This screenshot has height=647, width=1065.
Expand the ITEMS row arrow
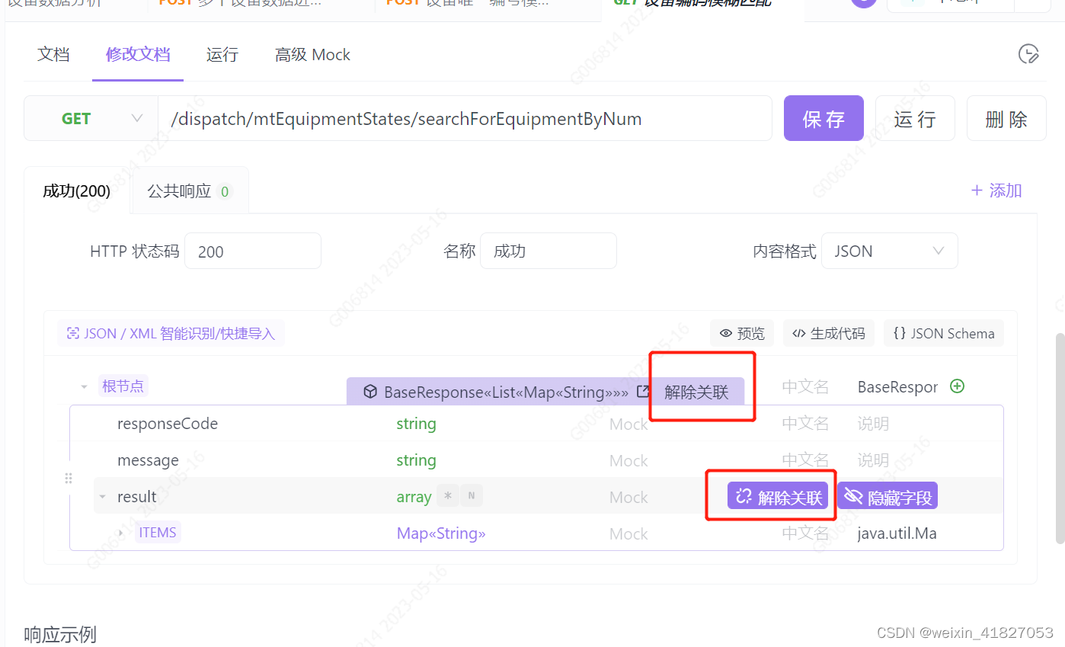pyautogui.click(x=121, y=533)
